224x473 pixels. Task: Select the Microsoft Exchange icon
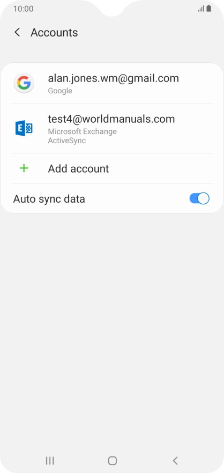(24, 128)
